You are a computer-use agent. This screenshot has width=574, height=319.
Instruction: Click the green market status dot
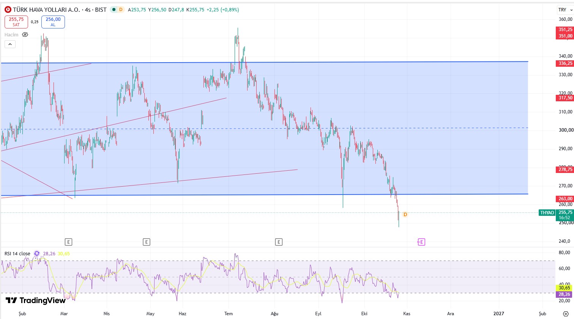[x=114, y=9]
